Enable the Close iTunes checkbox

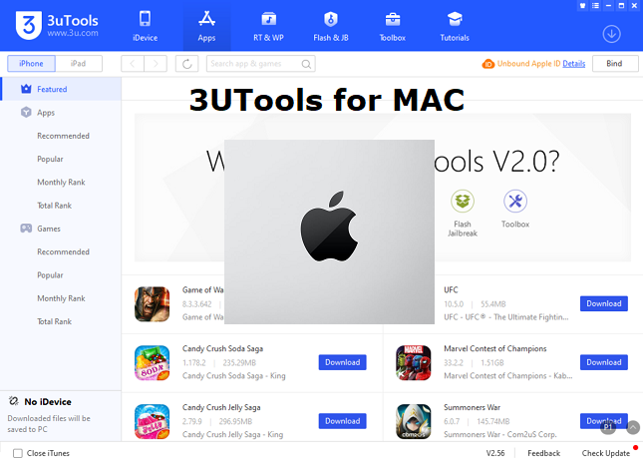18,453
